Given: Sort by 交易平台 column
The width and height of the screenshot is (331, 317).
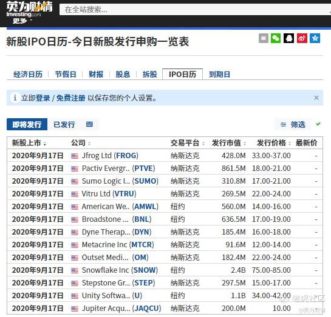Looking at the screenshot, I should (x=188, y=143).
